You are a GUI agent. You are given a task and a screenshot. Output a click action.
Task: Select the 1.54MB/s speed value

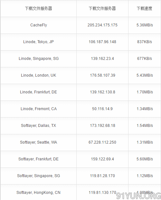click(145, 126)
